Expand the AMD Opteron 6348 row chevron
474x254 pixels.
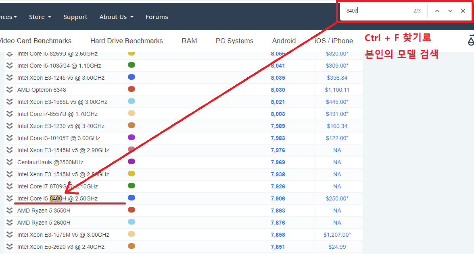pos(10,90)
